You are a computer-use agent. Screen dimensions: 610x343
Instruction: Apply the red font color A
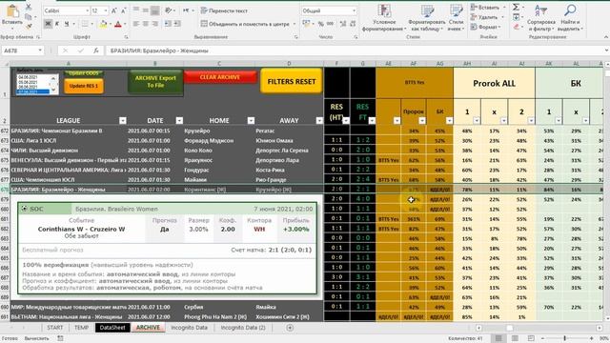click(118, 25)
